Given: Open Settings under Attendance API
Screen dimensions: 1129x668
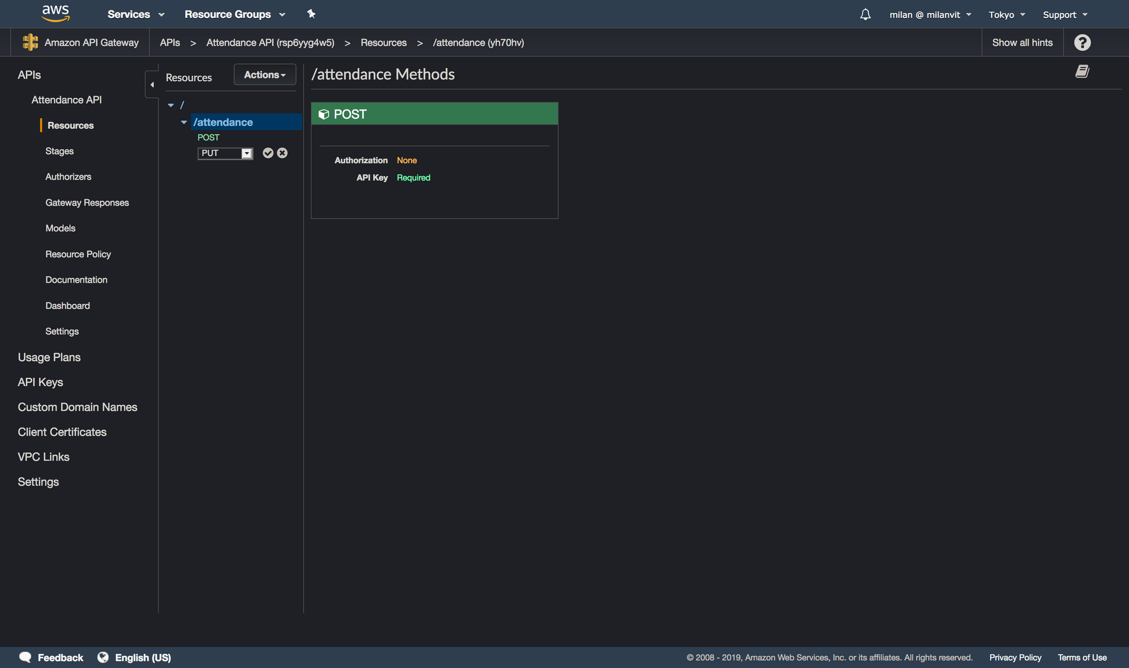Looking at the screenshot, I should 62,331.
